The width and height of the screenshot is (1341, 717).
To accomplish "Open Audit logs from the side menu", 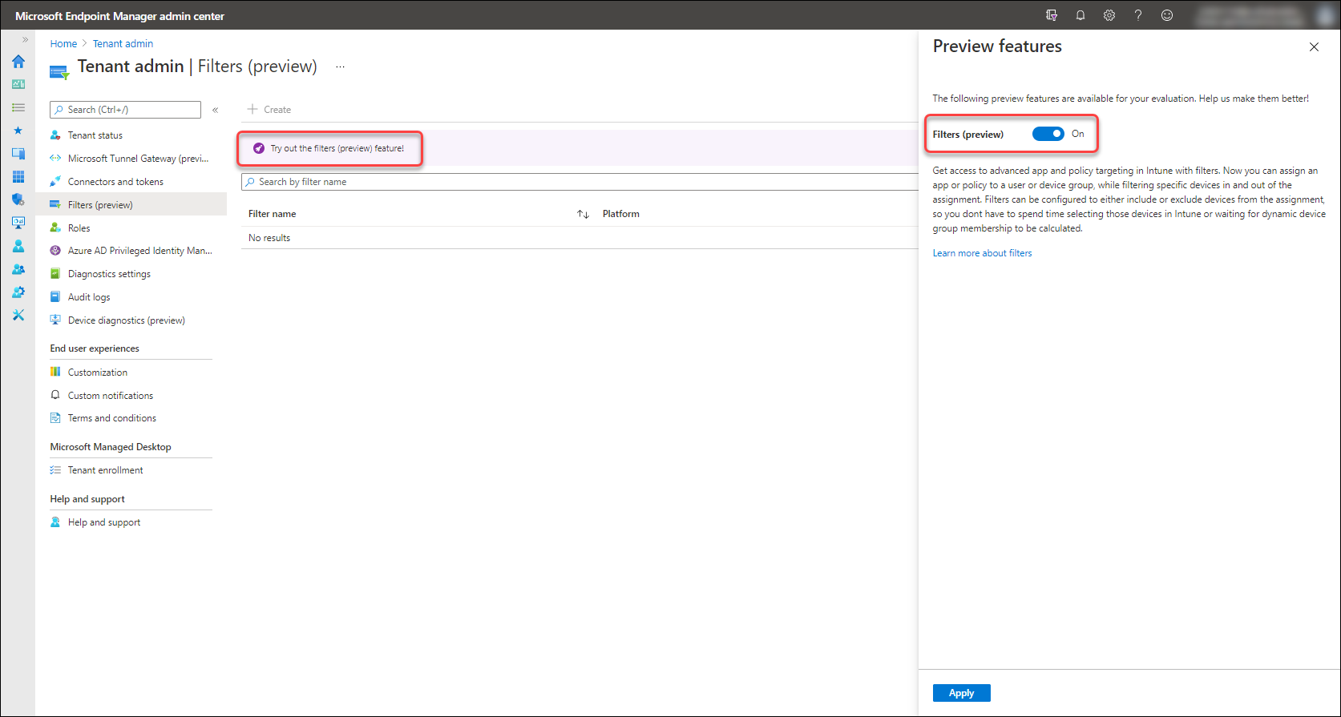I will (89, 297).
